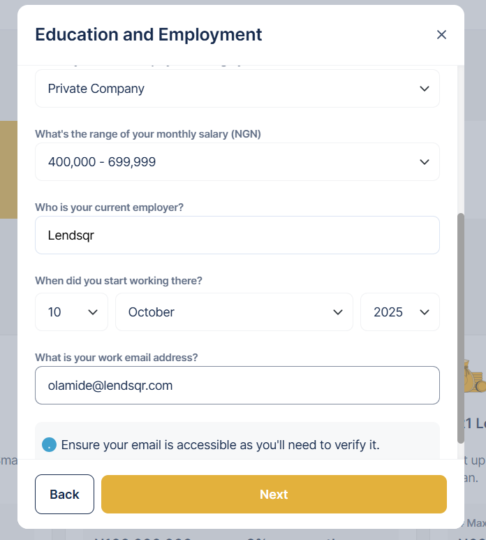
Task: Click the blue info icon beside email notice
Action: (49, 444)
